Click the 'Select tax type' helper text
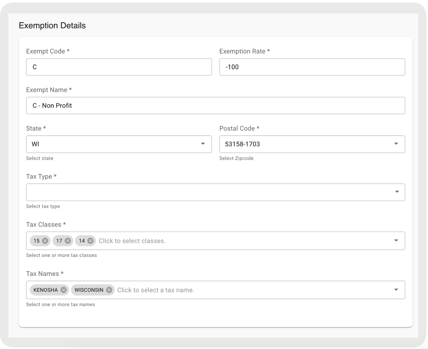Image resolution: width=428 pixels, height=349 pixels. 43,207
